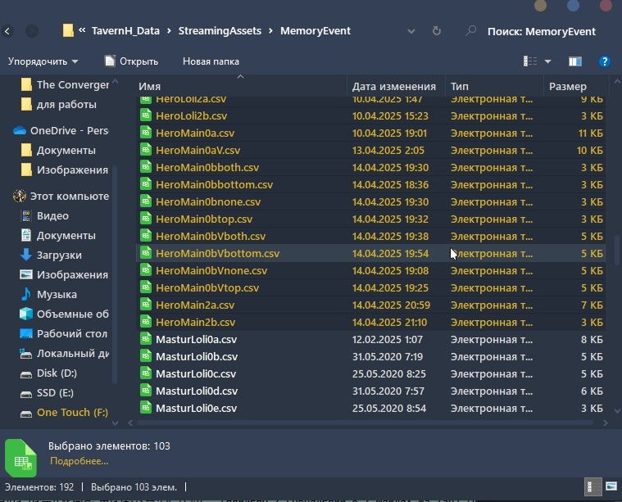Open the OneDrive cloud item in the sidebar
The width and height of the screenshot is (622, 502).
click(61, 130)
